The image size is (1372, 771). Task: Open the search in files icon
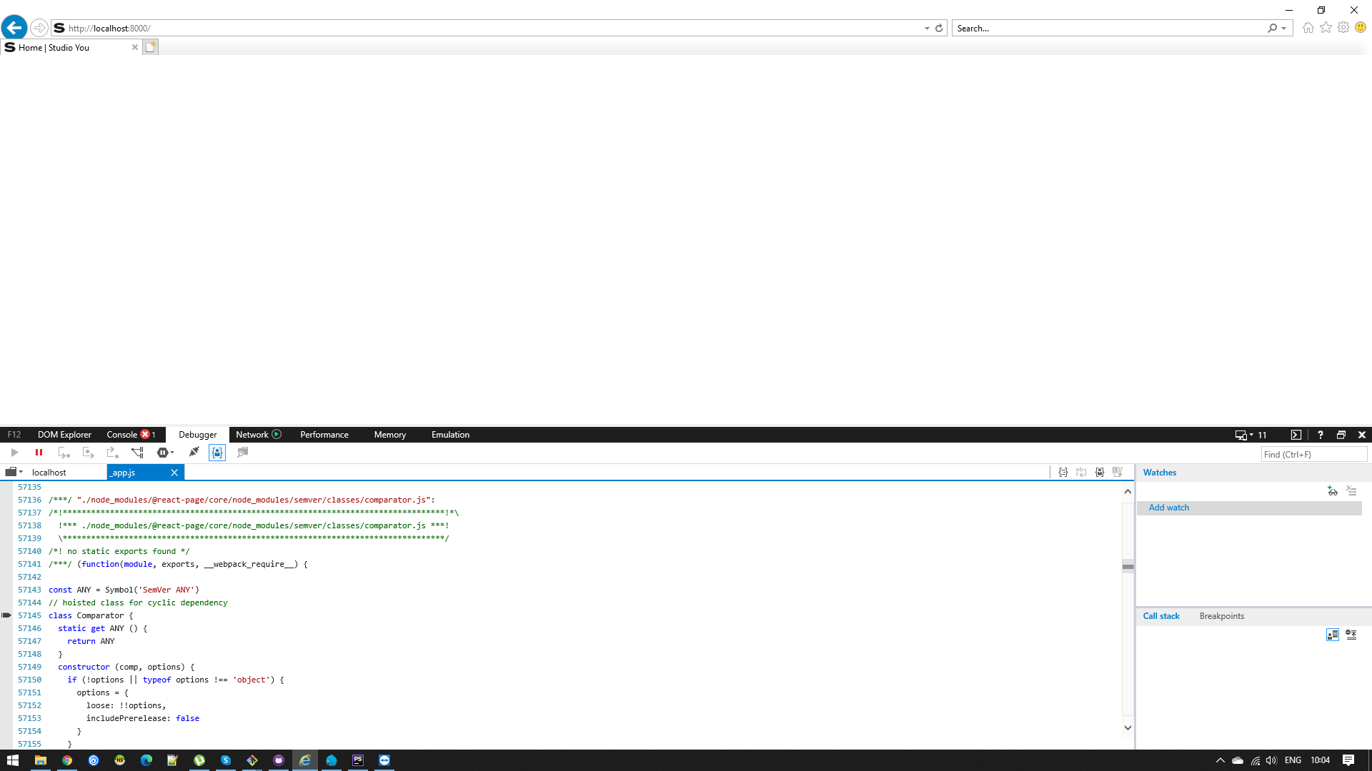click(x=242, y=453)
